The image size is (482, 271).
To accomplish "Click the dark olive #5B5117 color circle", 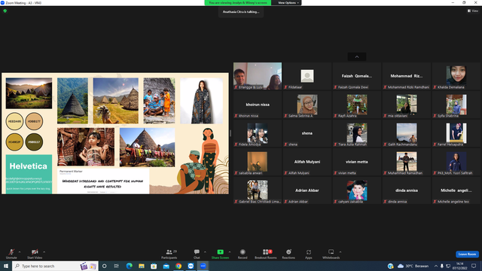I will [34, 142].
